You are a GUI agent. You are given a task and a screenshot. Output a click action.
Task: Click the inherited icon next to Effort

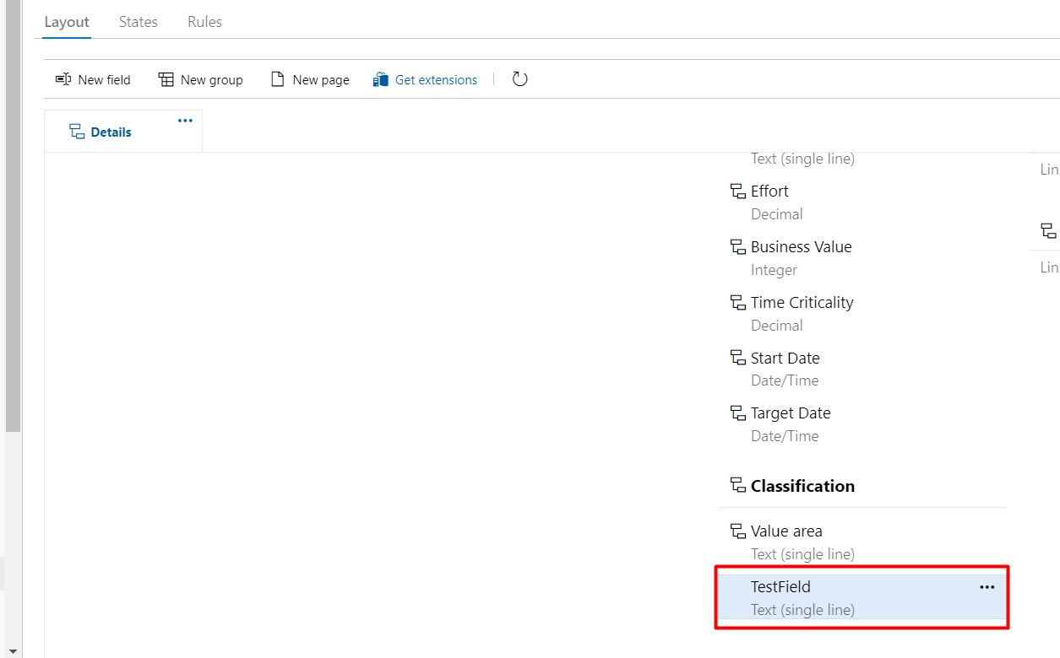[738, 191]
